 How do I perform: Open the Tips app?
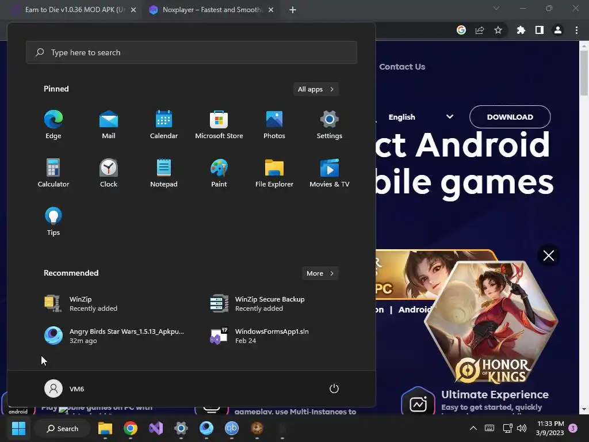(x=53, y=222)
